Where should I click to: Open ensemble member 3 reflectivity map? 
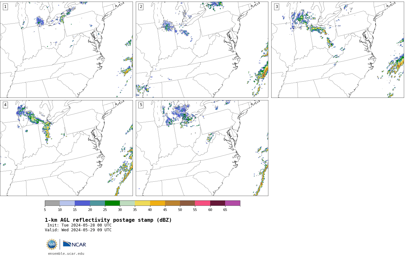pyautogui.click(x=337, y=50)
